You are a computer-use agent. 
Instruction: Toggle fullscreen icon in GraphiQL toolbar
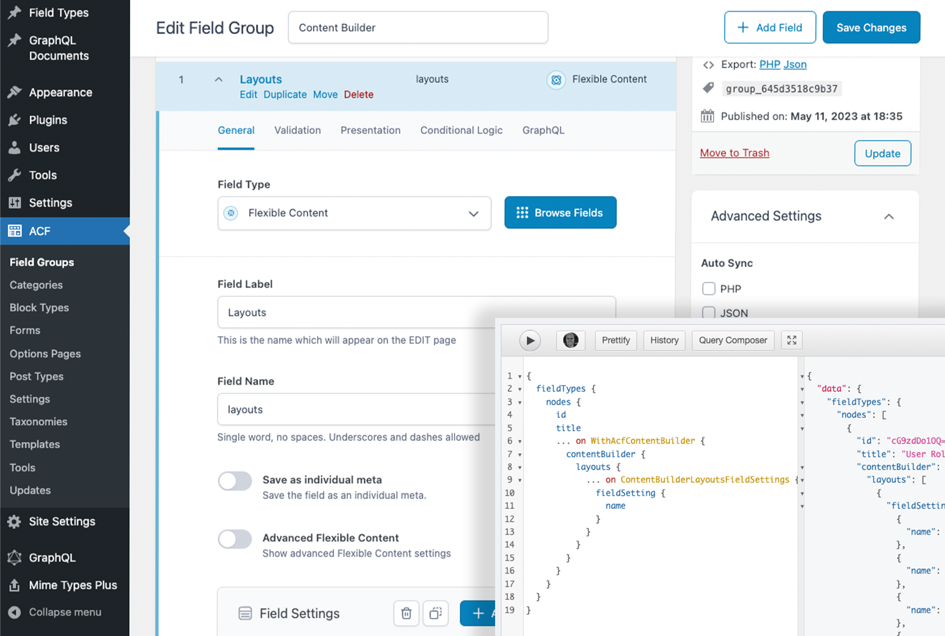click(792, 340)
